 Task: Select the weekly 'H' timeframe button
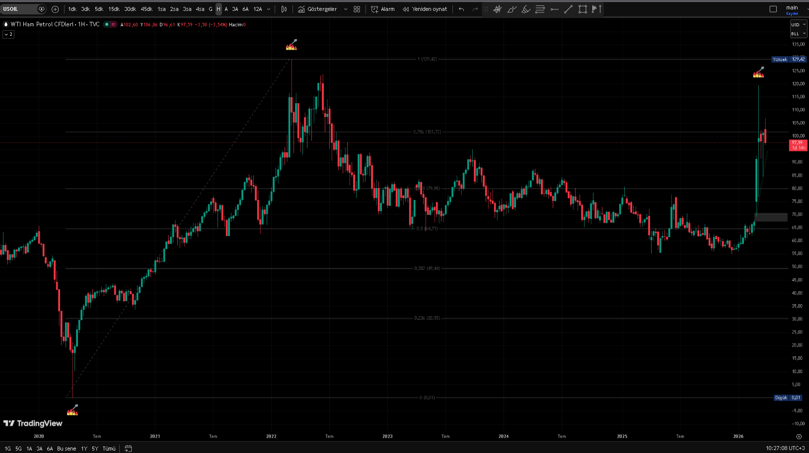[219, 9]
